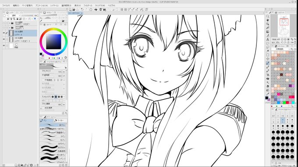Open the レイヤー menu
This screenshot has height=167, width=298.
(x=54, y=6)
